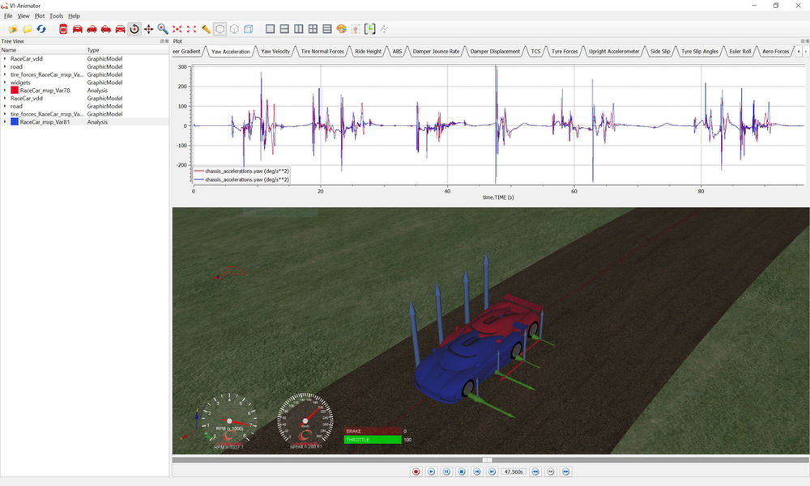
Task: Select the four-pane layout icon
Action: tap(314, 29)
